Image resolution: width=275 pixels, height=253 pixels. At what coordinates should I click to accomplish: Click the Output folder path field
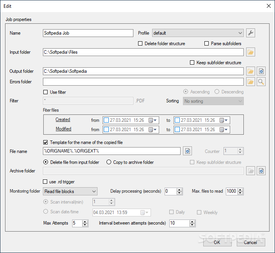click(x=143, y=71)
